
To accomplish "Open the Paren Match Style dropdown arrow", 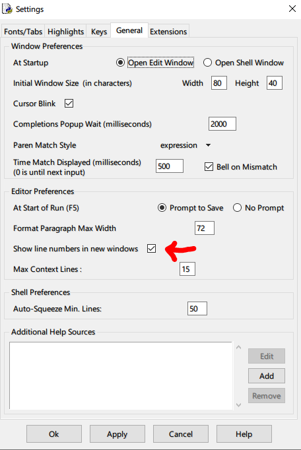I will point(208,145).
